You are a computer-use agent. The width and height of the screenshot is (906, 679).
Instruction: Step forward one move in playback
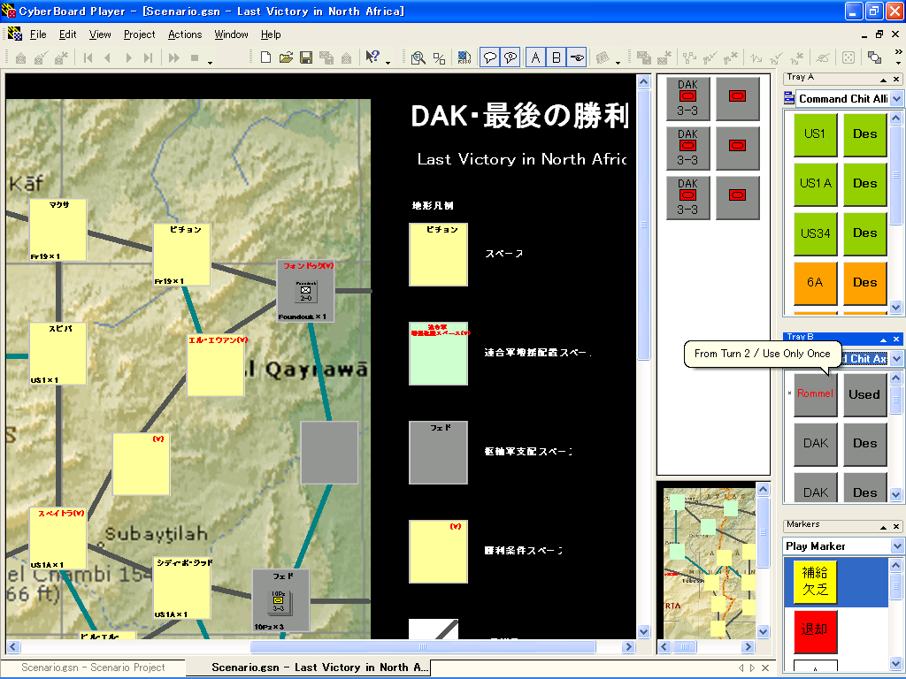(129, 57)
